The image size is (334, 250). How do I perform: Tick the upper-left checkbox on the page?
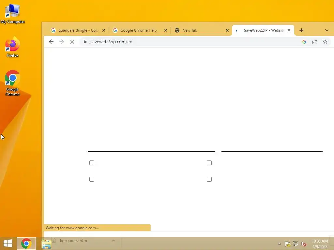(92, 163)
